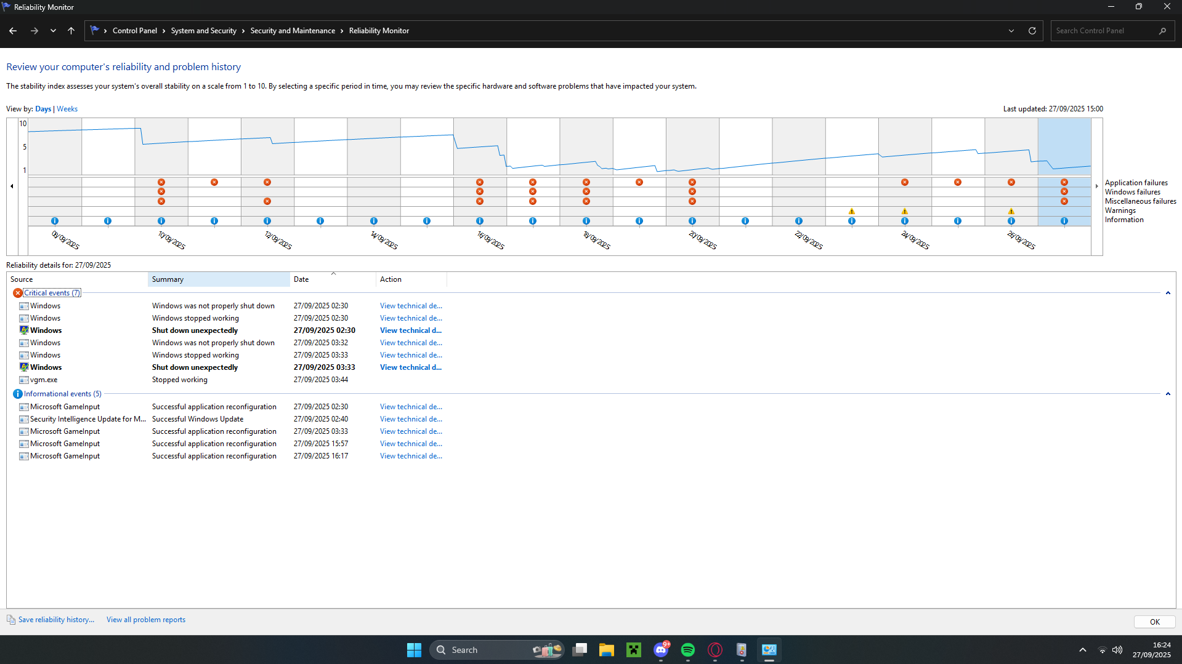Open the Windows Start menu

click(x=414, y=650)
